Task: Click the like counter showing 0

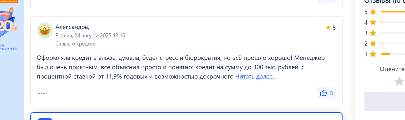Action: (331, 93)
